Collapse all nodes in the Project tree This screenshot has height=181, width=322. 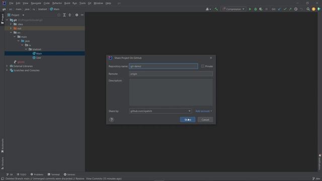[70, 15]
